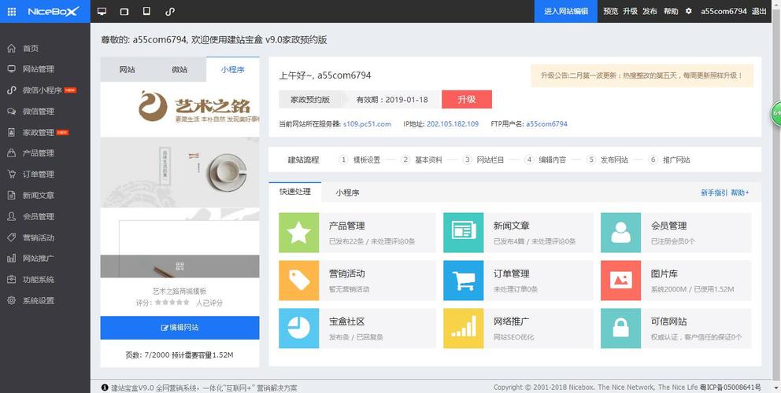Go to step 3 网站栏目

pos(483,160)
